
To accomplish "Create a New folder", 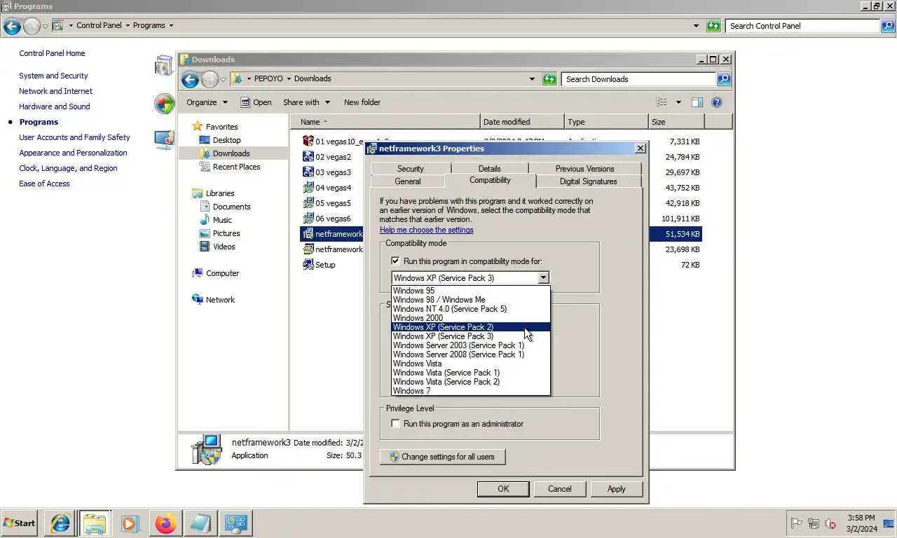I will coord(362,102).
